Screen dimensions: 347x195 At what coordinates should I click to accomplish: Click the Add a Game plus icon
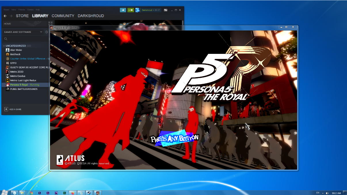click(x=6, y=109)
